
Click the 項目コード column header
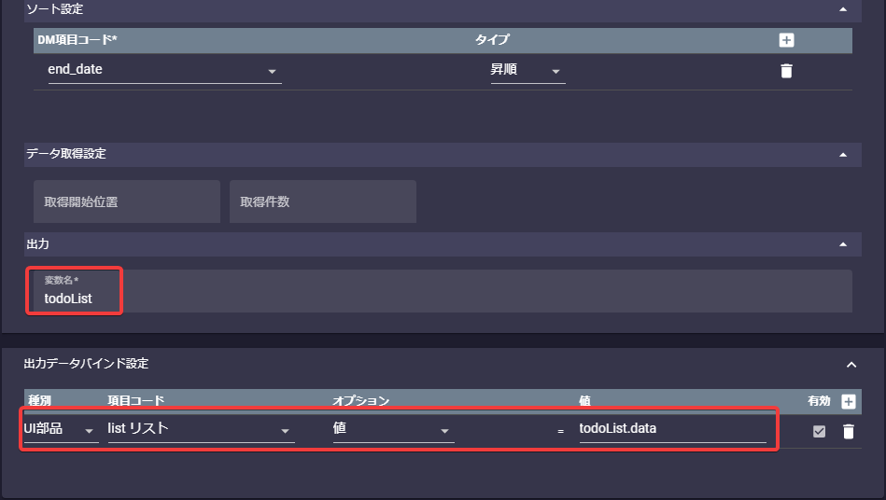click(x=135, y=401)
